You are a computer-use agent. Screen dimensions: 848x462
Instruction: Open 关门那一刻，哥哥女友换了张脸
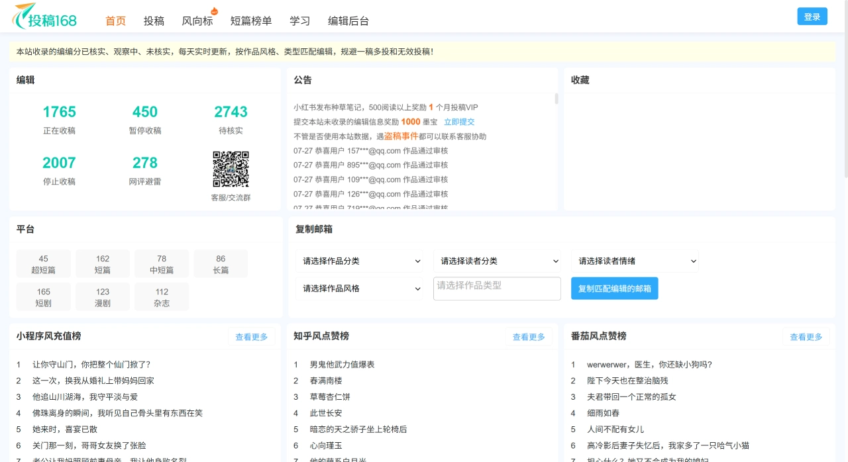pos(89,445)
